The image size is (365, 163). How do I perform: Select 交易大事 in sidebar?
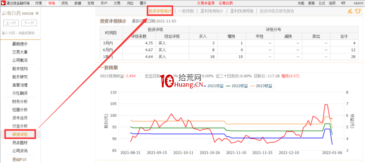tap(20, 52)
